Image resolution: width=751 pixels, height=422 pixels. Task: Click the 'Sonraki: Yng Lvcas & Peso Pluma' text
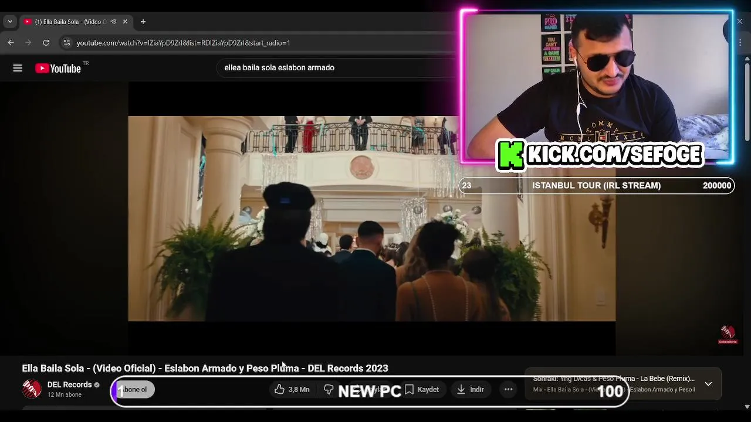pos(614,379)
